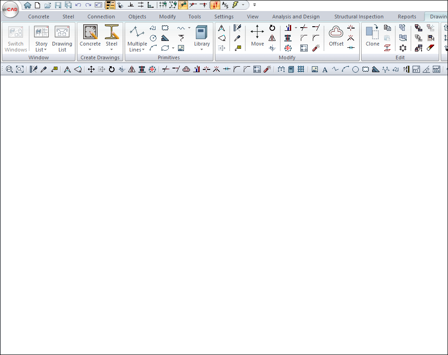Click the Mirror icon in Modify group
Image resolution: width=448 pixels, height=355 pixels.
coord(272,38)
